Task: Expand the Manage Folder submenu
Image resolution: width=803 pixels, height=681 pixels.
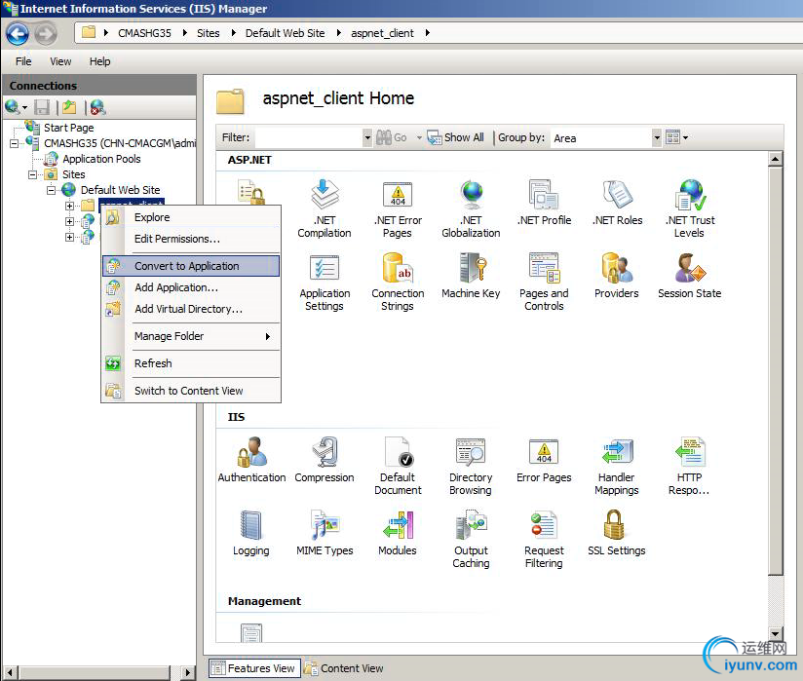Action: coord(191,336)
